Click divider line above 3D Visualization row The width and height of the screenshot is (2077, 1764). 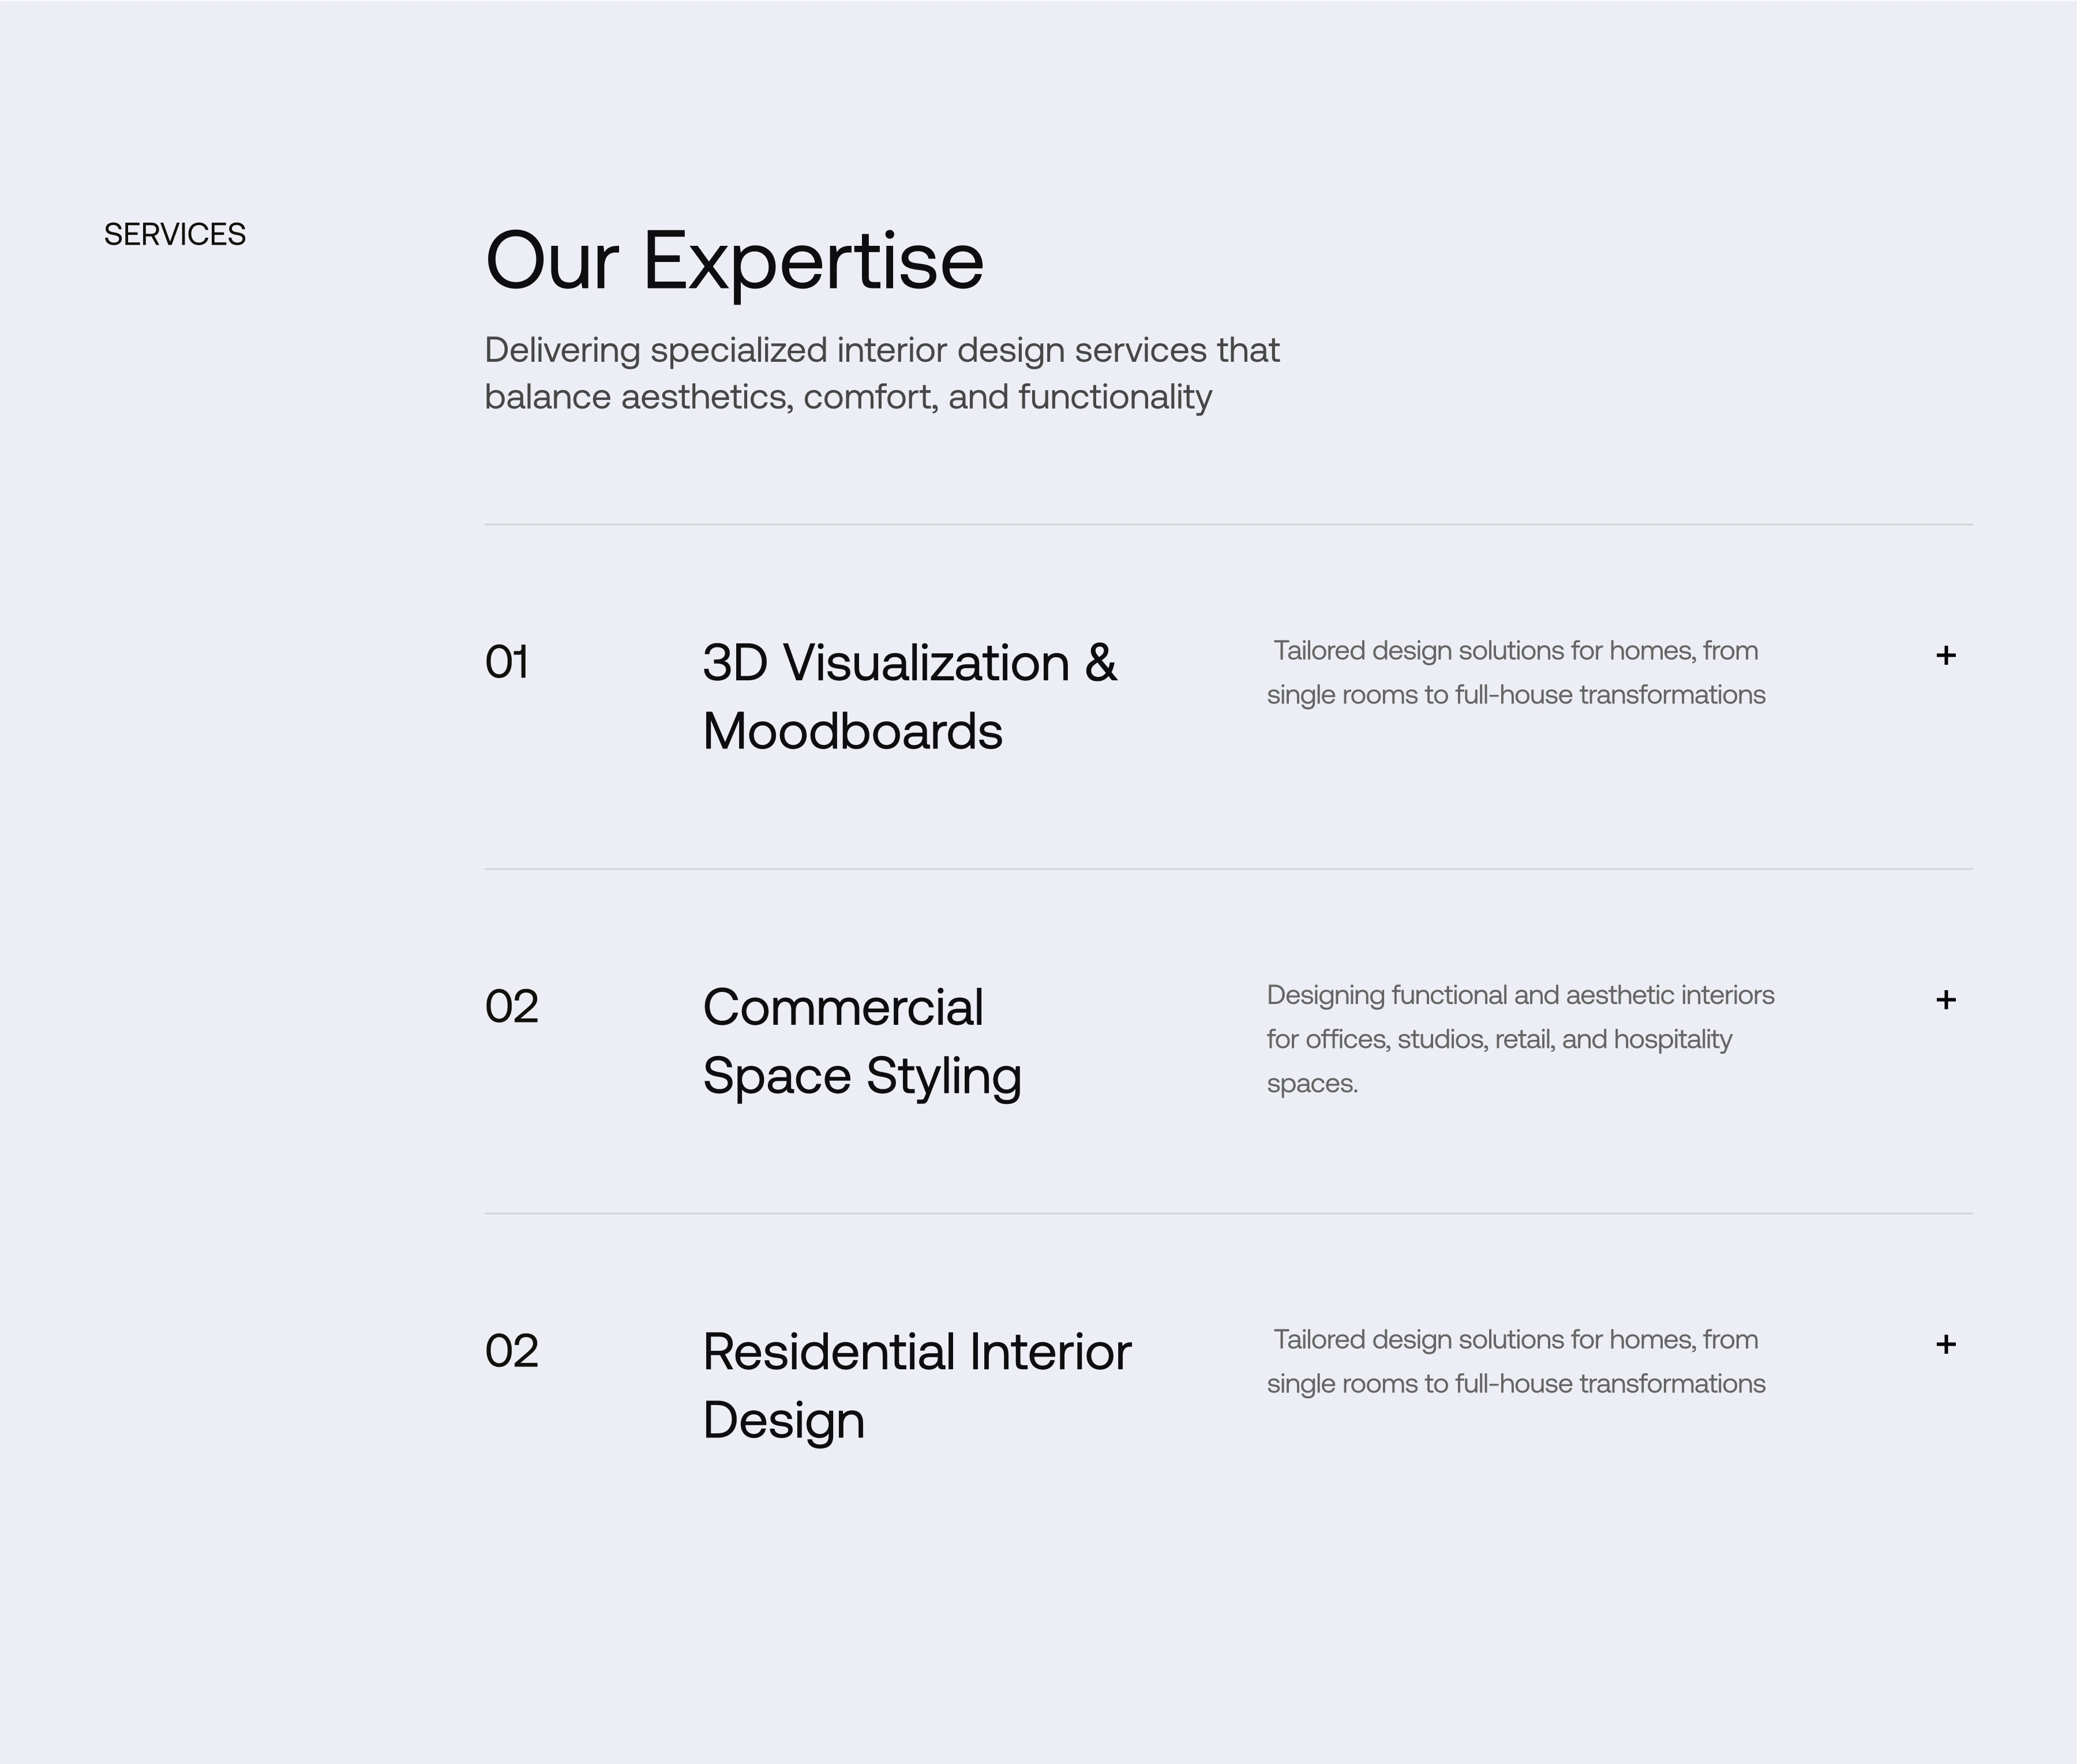tap(1228, 524)
